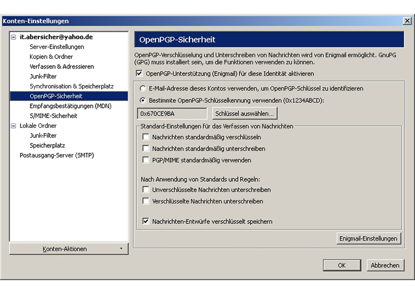The image size is (415, 294).
Task: Select Empfangsbestätigungen (MDN) entry
Action: 71,106
